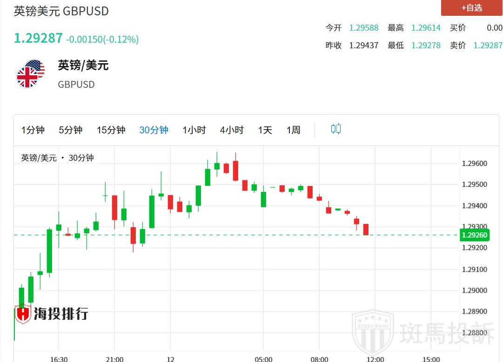Viewport: 503px width, 362px height.
Task: Click the 最高 value 1.29614
Action: click(426, 28)
